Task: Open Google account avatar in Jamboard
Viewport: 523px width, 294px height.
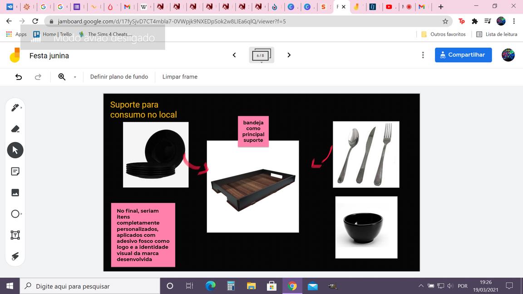Action: 508,55
